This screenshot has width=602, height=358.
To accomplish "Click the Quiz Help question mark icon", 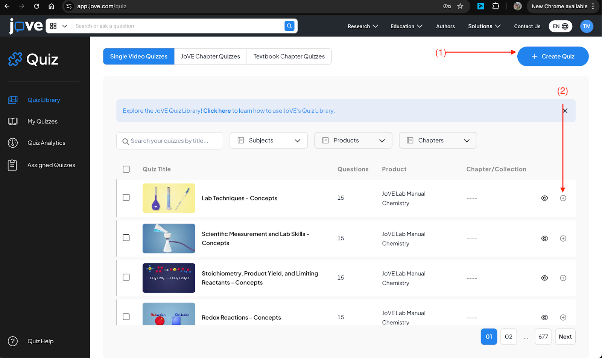I will pyautogui.click(x=13, y=341).
